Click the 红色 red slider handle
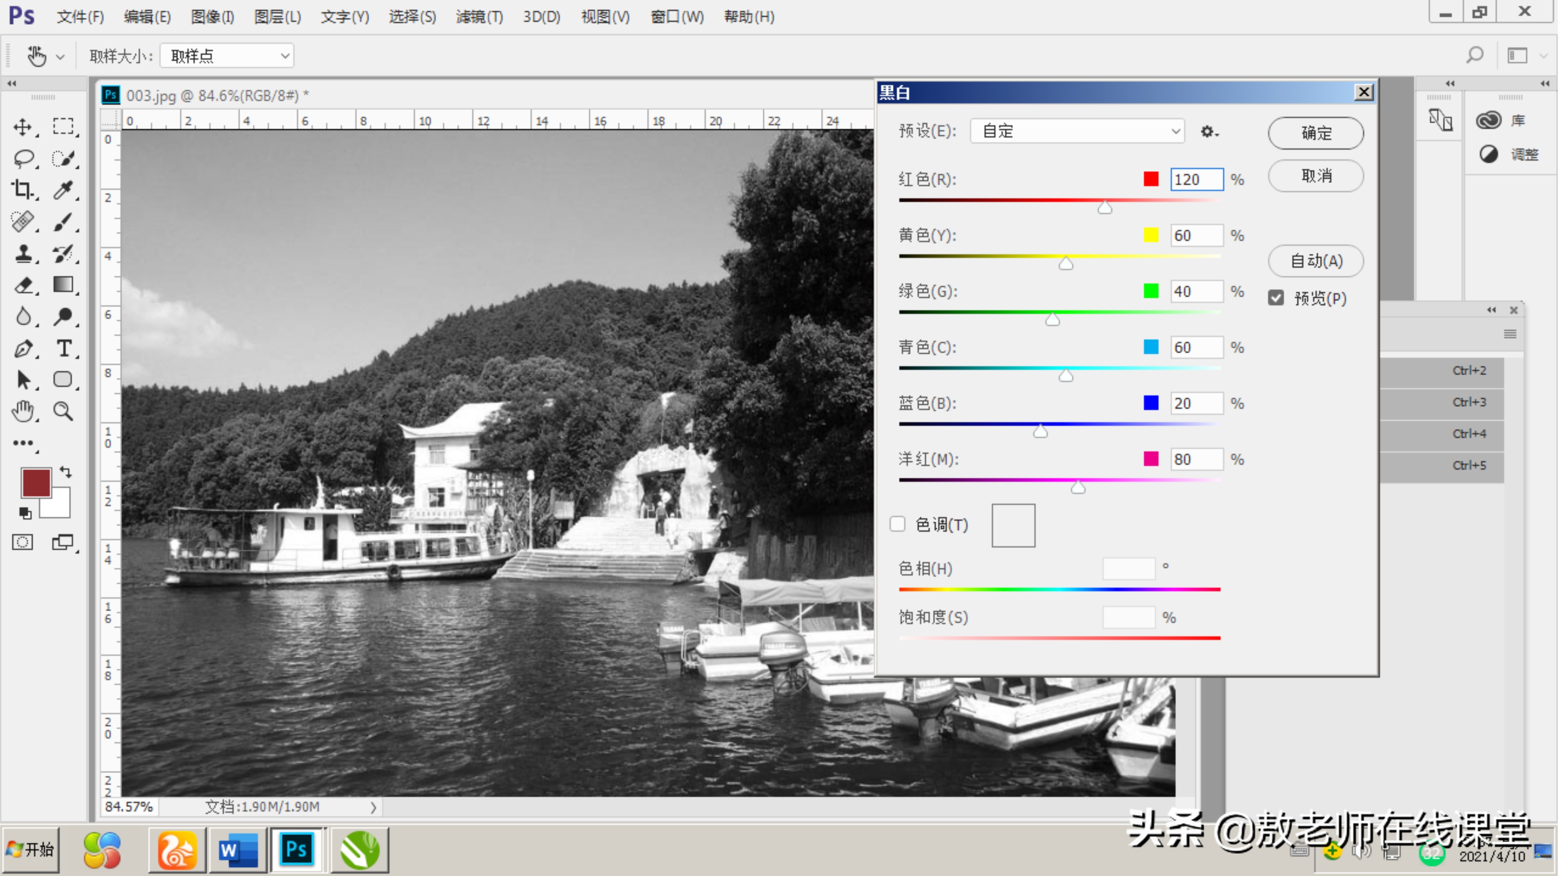Image resolution: width=1558 pixels, height=876 pixels. [x=1104, y=208]
